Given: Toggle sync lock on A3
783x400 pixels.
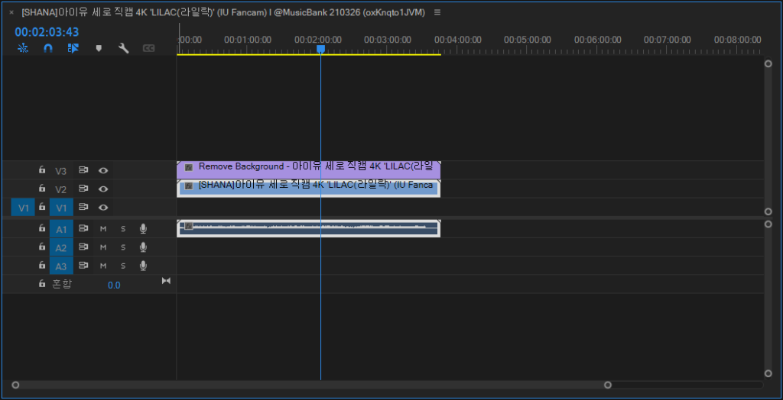Looking at the screenshot, I should [x=83, y=266].
